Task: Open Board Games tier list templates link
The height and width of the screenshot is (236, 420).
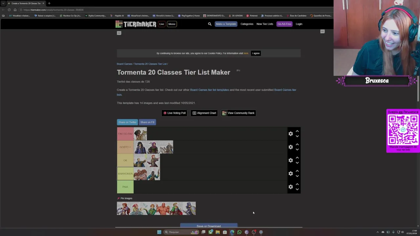Action: coord(209,90)
